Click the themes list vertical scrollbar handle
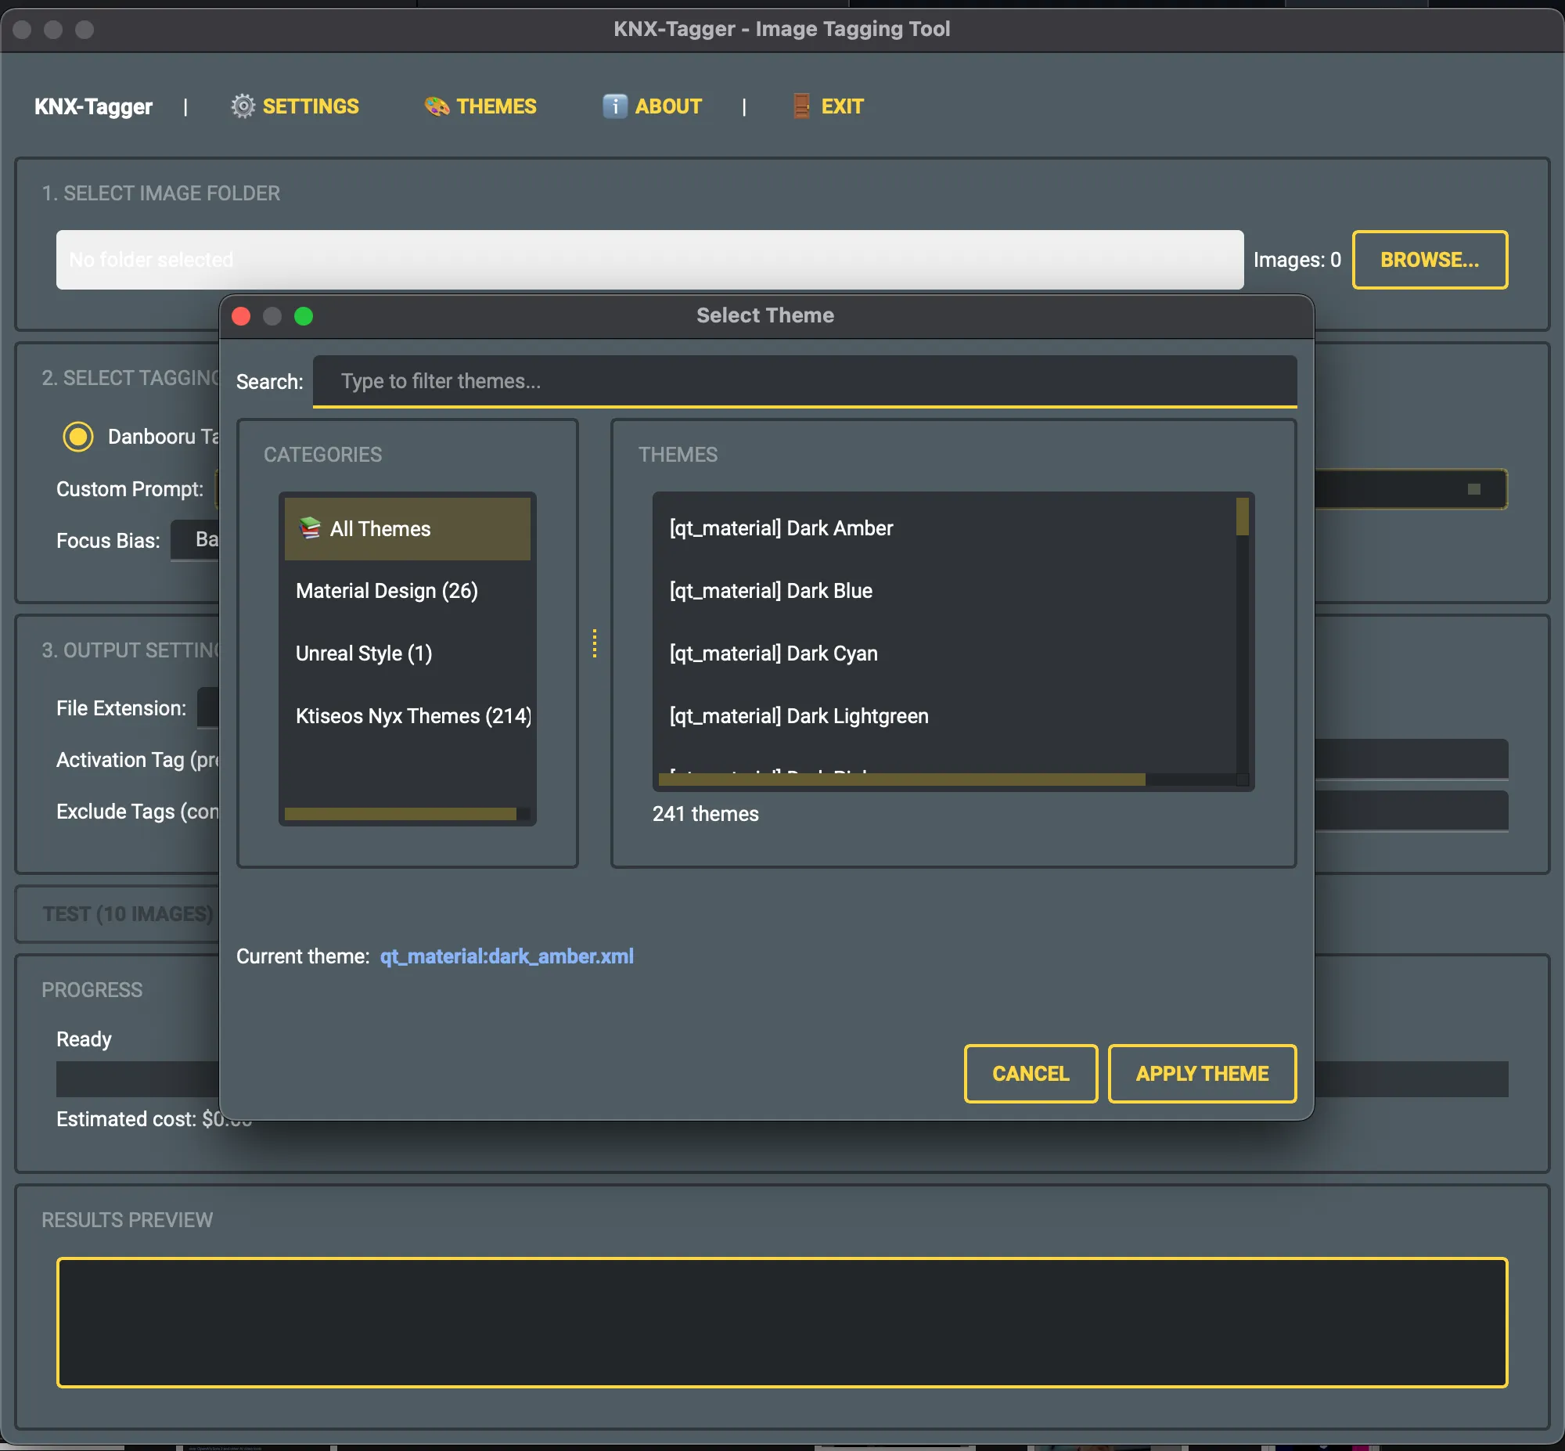Viewport: 1565px width, 1451px height. point(1242,517)
